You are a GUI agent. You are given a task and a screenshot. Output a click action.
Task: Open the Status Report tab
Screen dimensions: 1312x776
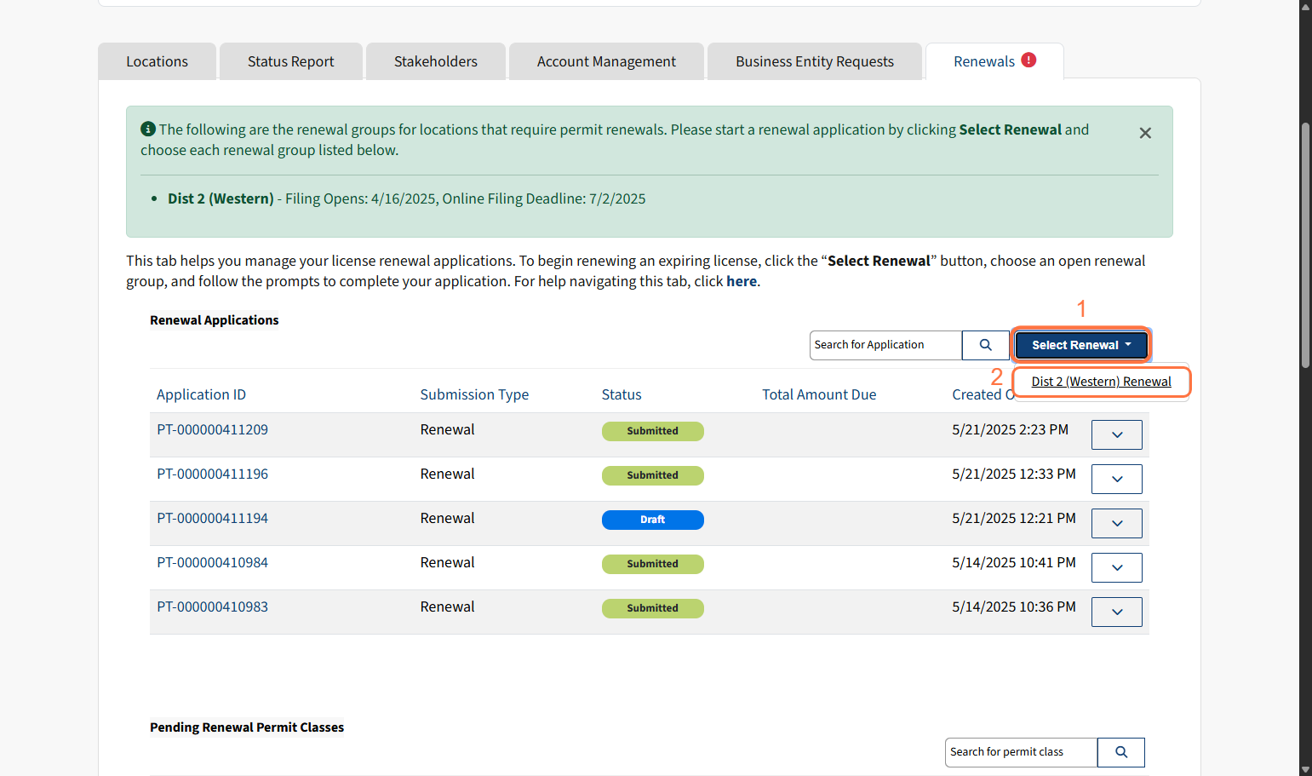[x=291, y=61]
